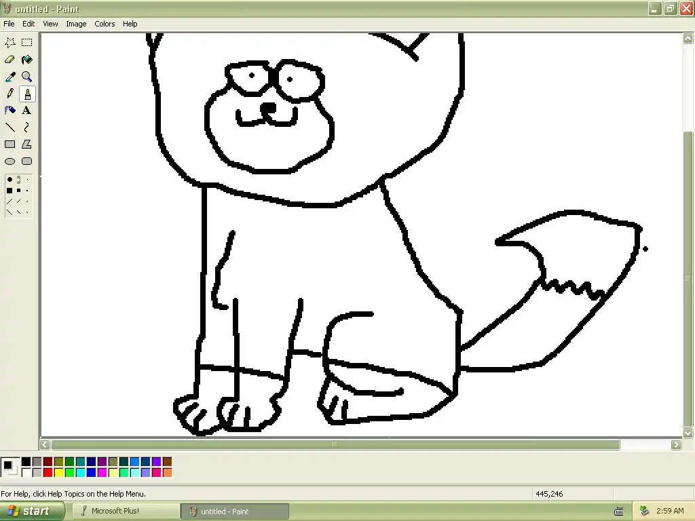Click the Windows Start button
695x521 pixels.
click(x=31, y=512)
